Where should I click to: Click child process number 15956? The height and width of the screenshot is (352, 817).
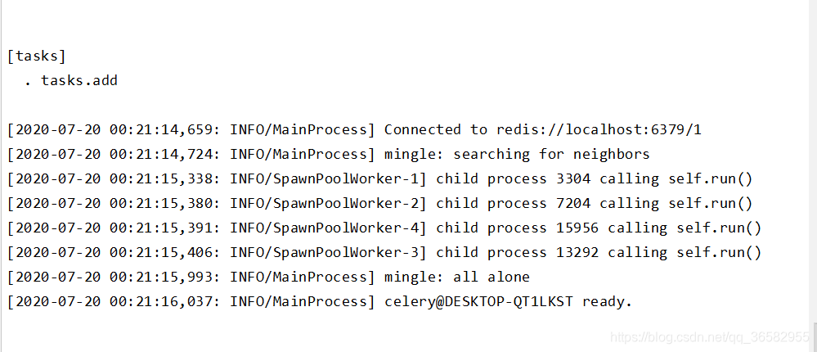click(578, 228)
